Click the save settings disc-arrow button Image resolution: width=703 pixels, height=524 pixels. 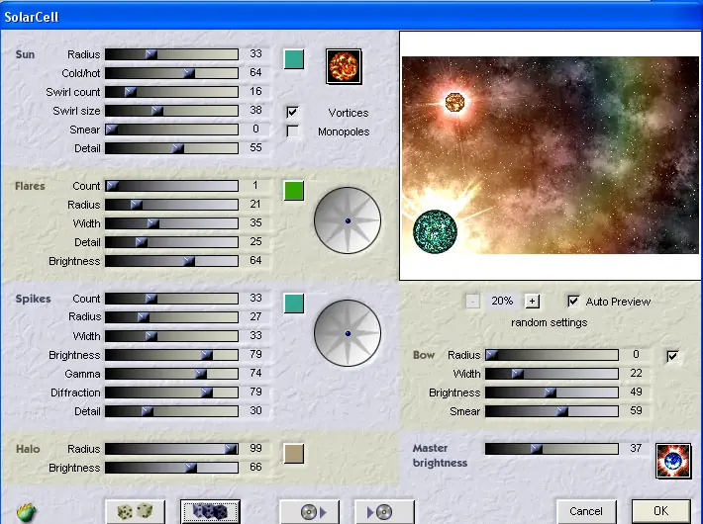310,511
